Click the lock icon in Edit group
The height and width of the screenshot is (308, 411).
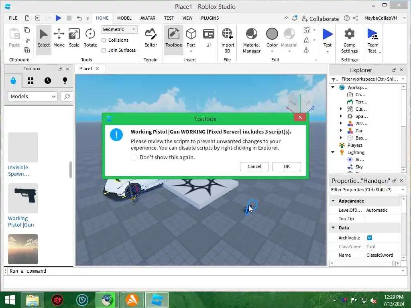click(x=306, y=40)
